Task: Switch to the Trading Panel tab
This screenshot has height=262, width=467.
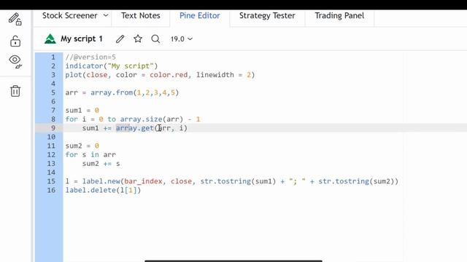Action: pos(339,15)
